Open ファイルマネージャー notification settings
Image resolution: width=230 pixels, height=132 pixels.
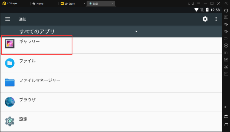click(111, 83)
